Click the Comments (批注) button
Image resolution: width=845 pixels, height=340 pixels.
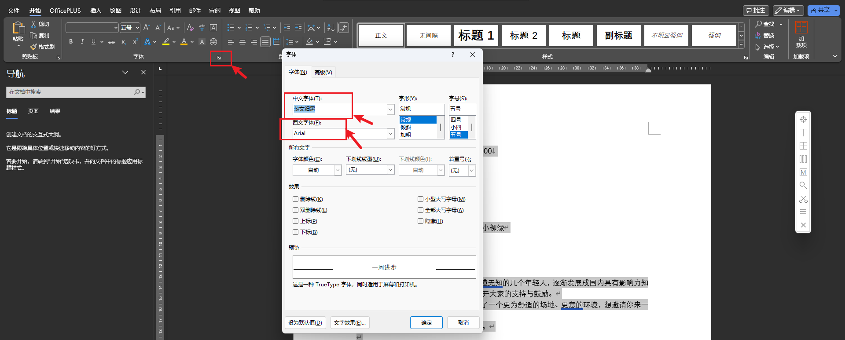(756, 10)
